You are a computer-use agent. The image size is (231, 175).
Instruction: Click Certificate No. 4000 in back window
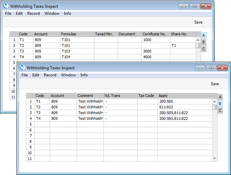[x=156, y=57]
